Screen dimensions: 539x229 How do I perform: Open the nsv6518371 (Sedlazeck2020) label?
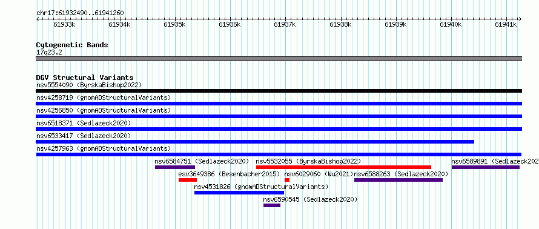(84, 123)
